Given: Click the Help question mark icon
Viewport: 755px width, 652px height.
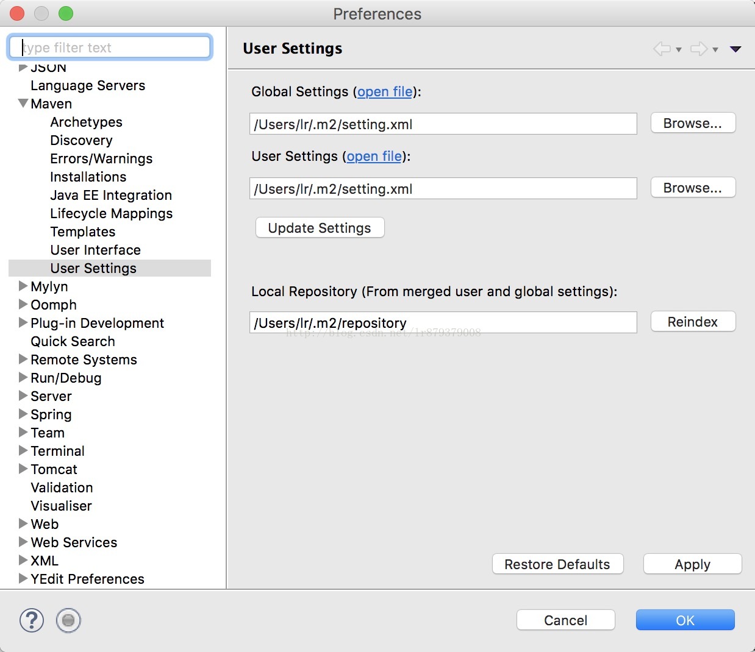Looking at the screenshot, I should point(32,620).
